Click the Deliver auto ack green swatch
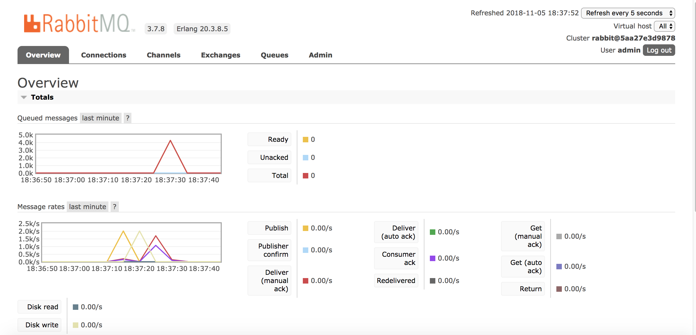 pyautogui.click(x=433, y=232)
